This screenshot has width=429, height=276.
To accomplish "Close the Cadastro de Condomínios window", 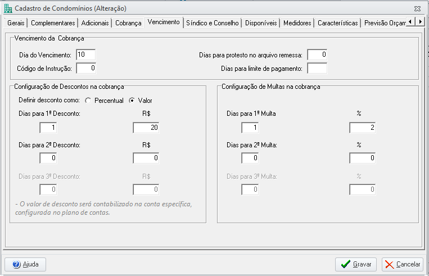I will pos(417,9).
